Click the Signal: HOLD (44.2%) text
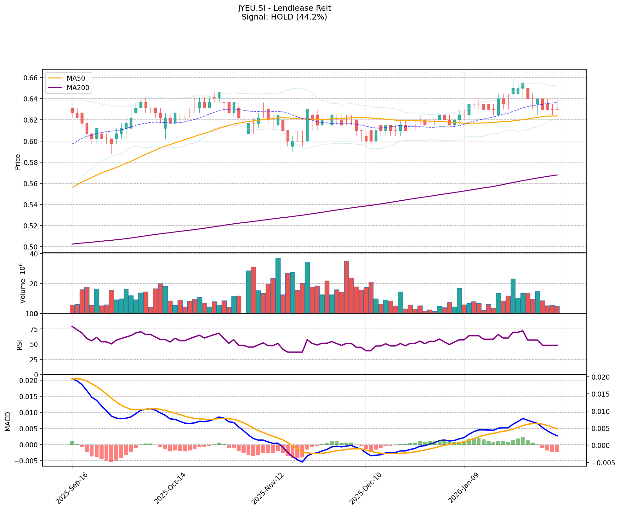This screenshot has width=620, height=510. [x=284, y=17]
